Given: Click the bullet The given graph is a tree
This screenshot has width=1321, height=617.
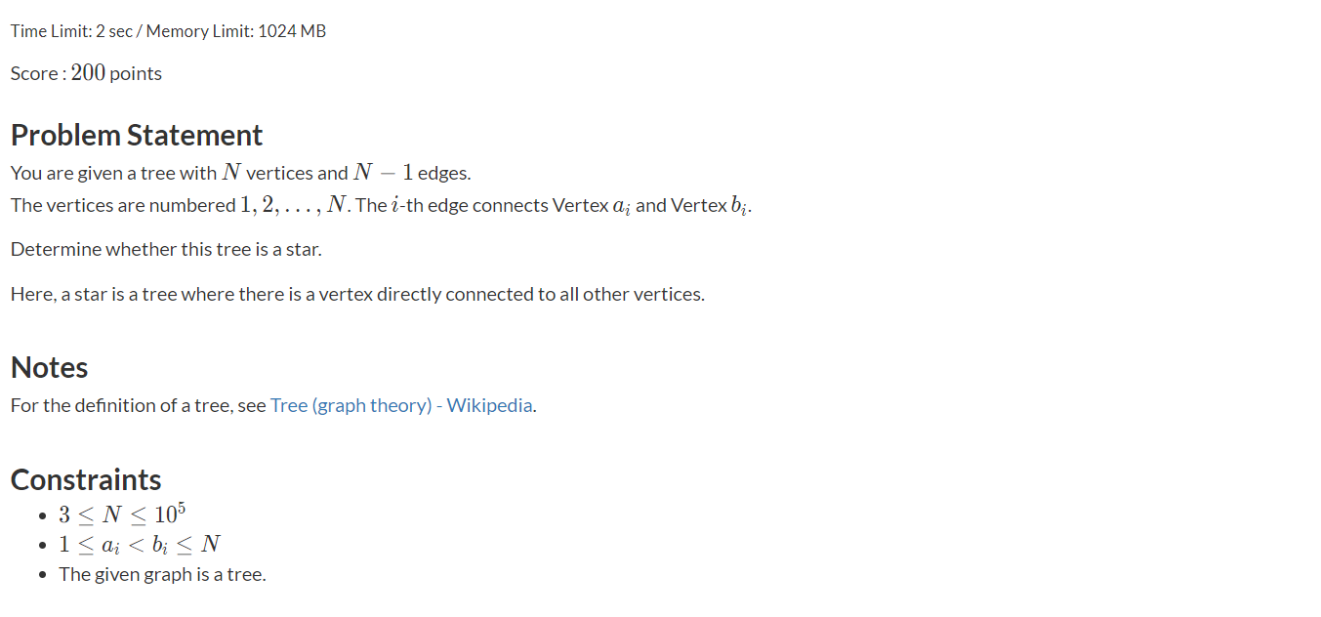Looking at the screenshot, I should pos(162,574).
